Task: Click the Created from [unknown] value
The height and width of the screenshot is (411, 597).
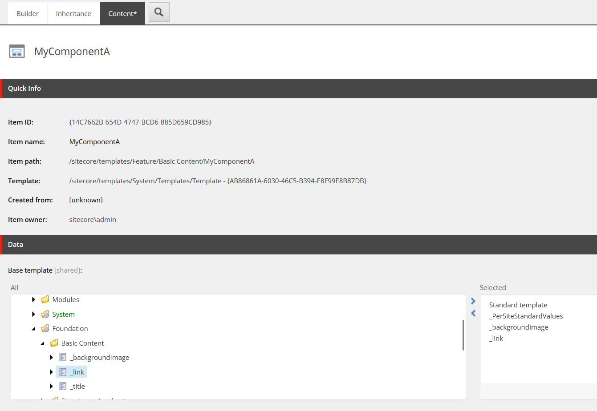Action: pyautogui.click(x=86, y=200)
